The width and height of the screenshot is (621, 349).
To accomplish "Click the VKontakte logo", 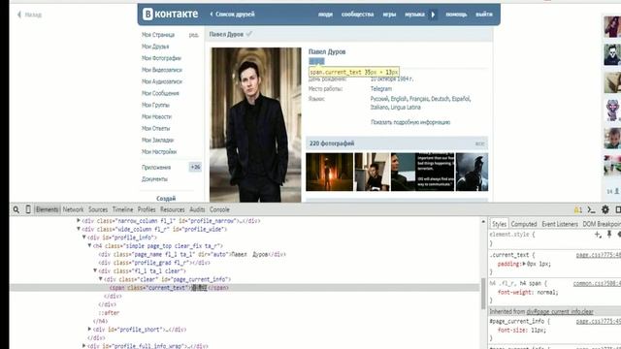I will (x=171, y=14).
